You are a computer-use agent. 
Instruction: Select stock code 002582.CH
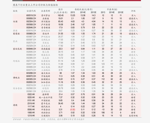pos(31,88)
